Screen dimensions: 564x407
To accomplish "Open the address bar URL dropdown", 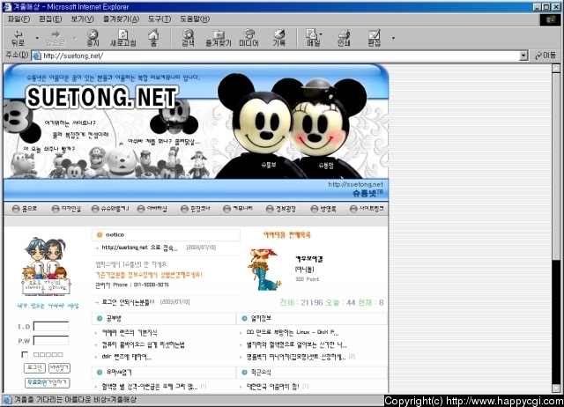I will (x=523, y=55).
